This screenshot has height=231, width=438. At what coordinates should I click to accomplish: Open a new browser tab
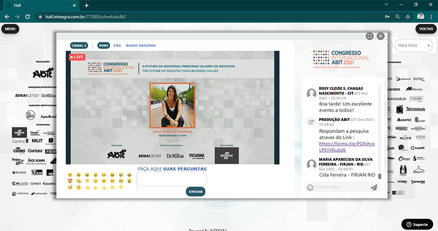(87, 5)
